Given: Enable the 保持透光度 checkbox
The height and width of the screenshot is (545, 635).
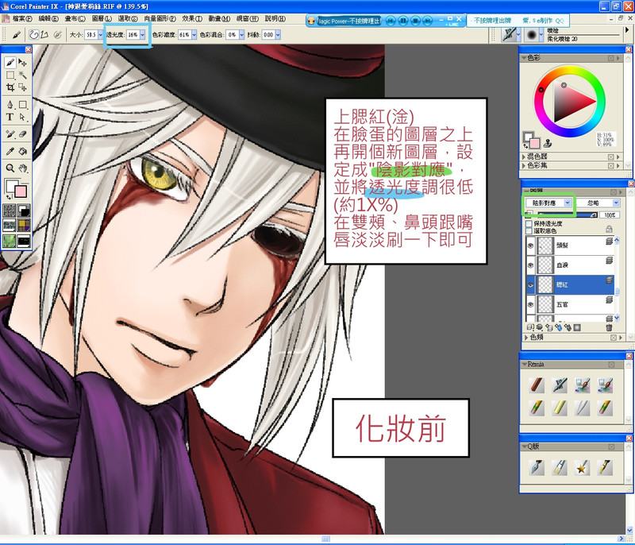Looking at the screenshot, I should (529, 224).
